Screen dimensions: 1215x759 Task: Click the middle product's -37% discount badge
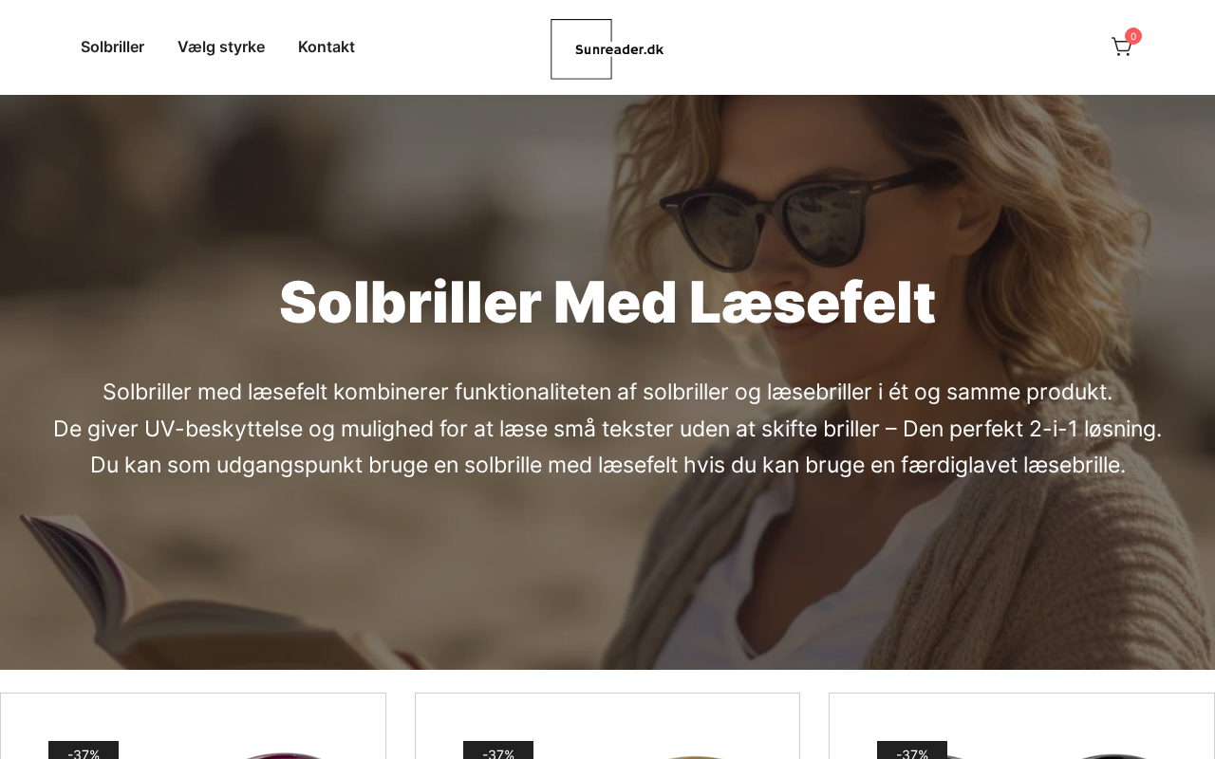click(498, 750)
